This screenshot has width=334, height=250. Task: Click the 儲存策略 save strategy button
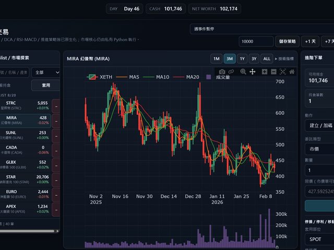(x=288, y=42)
